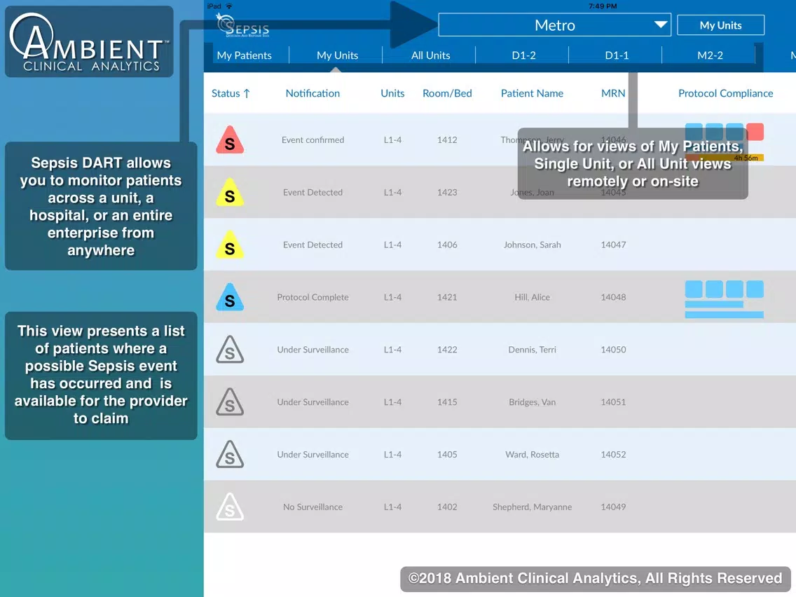Open the Sepsis DART logo

click(242, 25)
